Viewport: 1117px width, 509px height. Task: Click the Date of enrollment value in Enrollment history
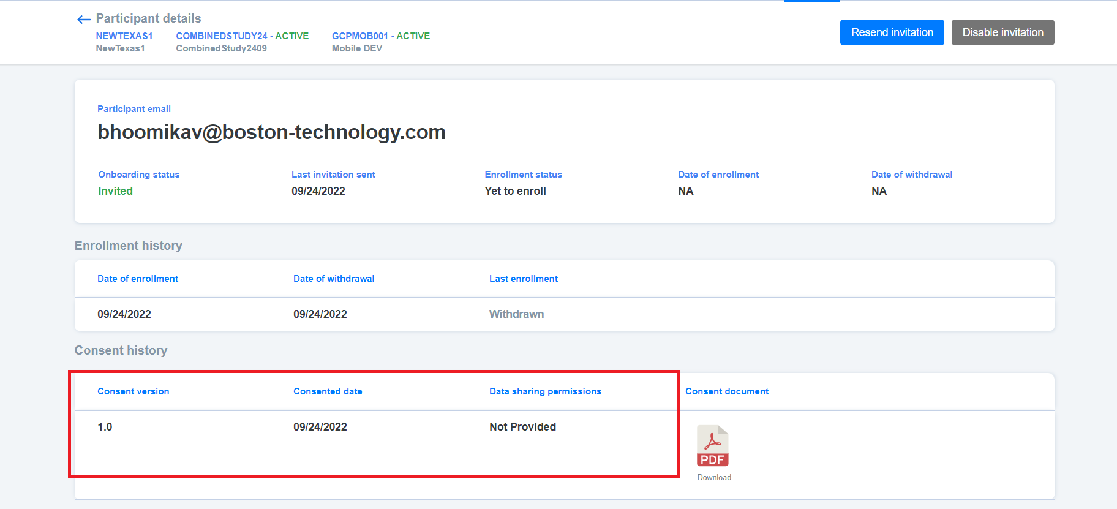(124, 314)
